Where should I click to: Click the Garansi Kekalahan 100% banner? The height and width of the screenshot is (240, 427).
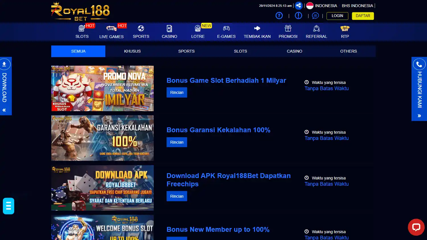tap(102, 138)
